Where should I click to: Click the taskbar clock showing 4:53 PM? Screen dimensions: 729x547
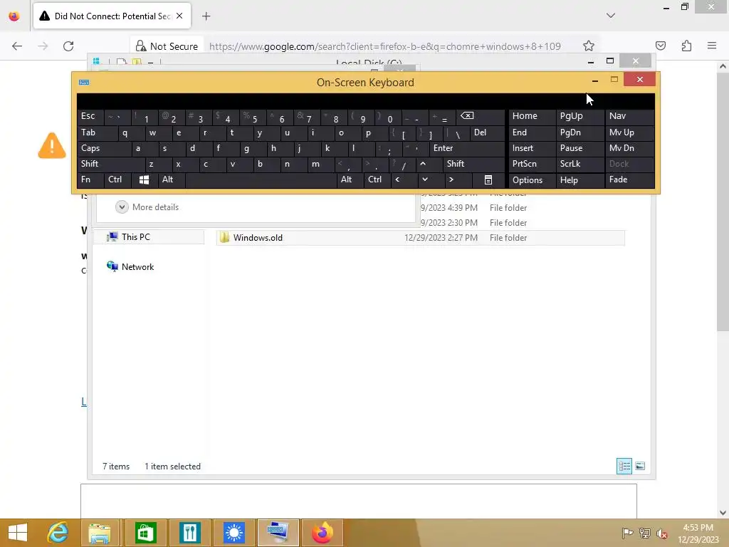point(698,533)
